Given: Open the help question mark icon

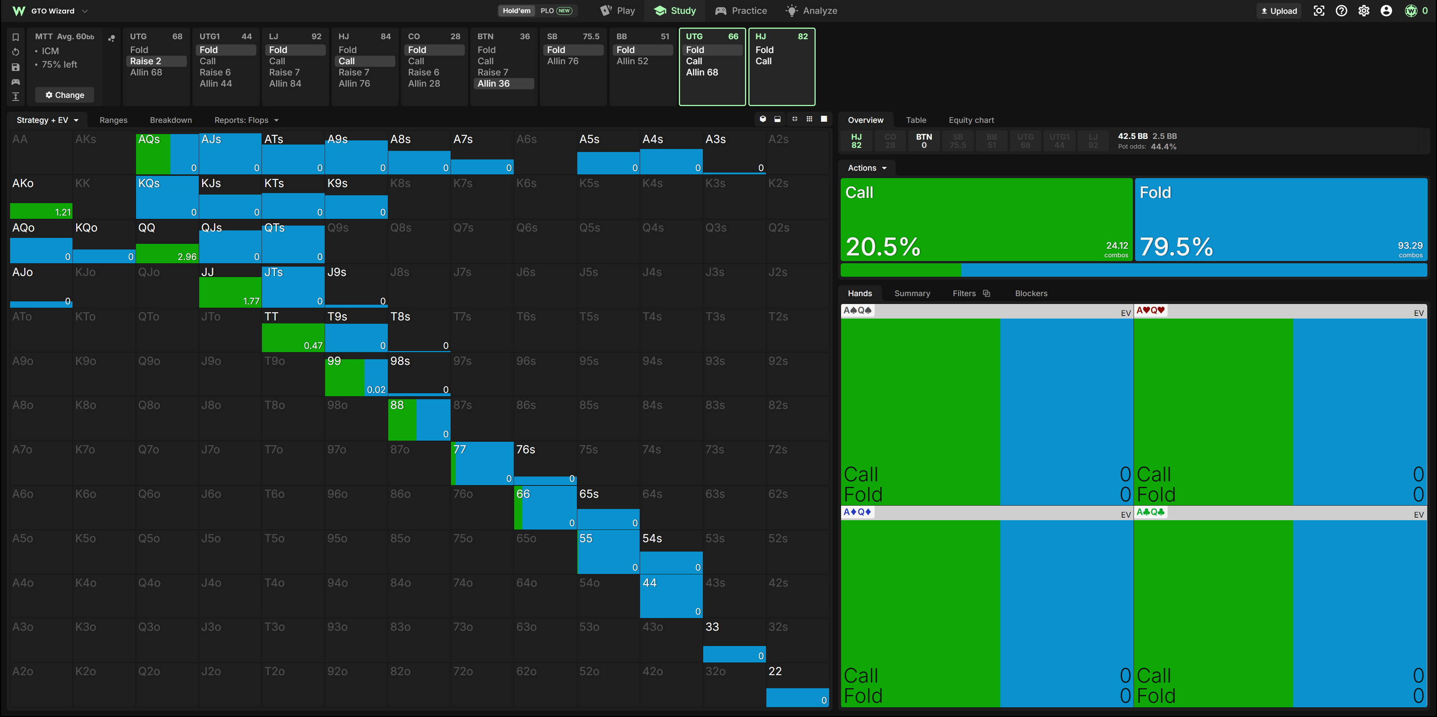Looking at the screenshot, I should (x=1342, y=10).
